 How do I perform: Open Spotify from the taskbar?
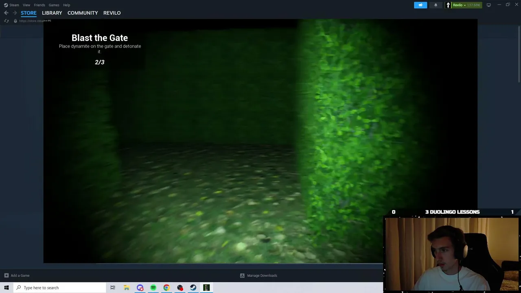click(153, 288)
